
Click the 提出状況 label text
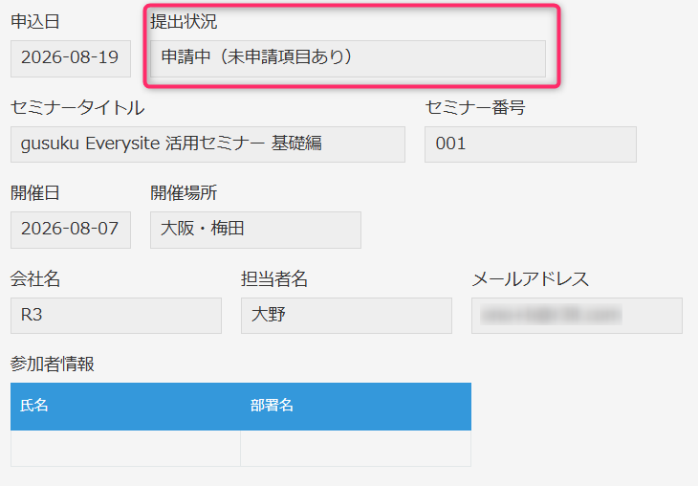(184, 21)
